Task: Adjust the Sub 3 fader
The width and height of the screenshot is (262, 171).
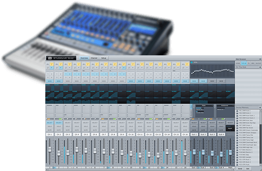Action: [212, 153]
